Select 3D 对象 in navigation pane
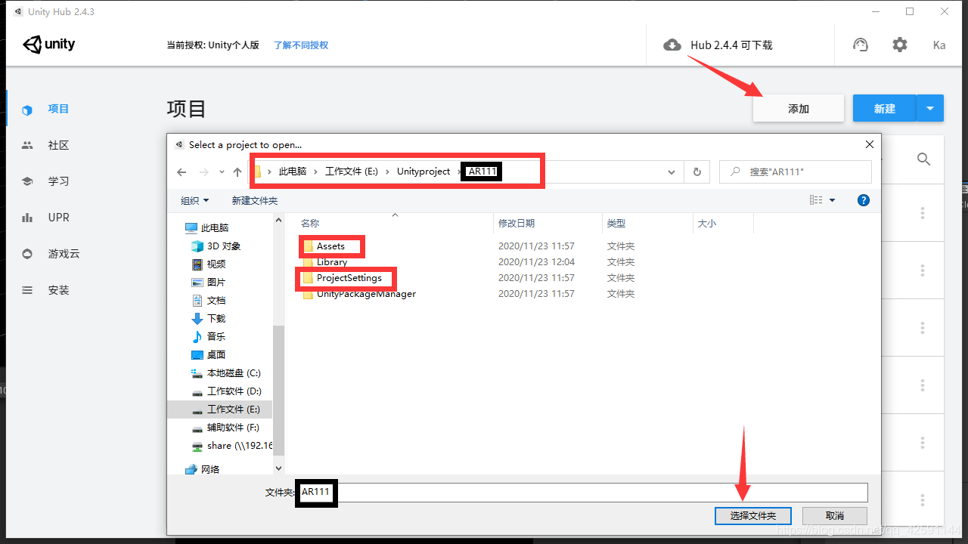The image size is (968, 544). pyautogui.click(x=224, y=246)
